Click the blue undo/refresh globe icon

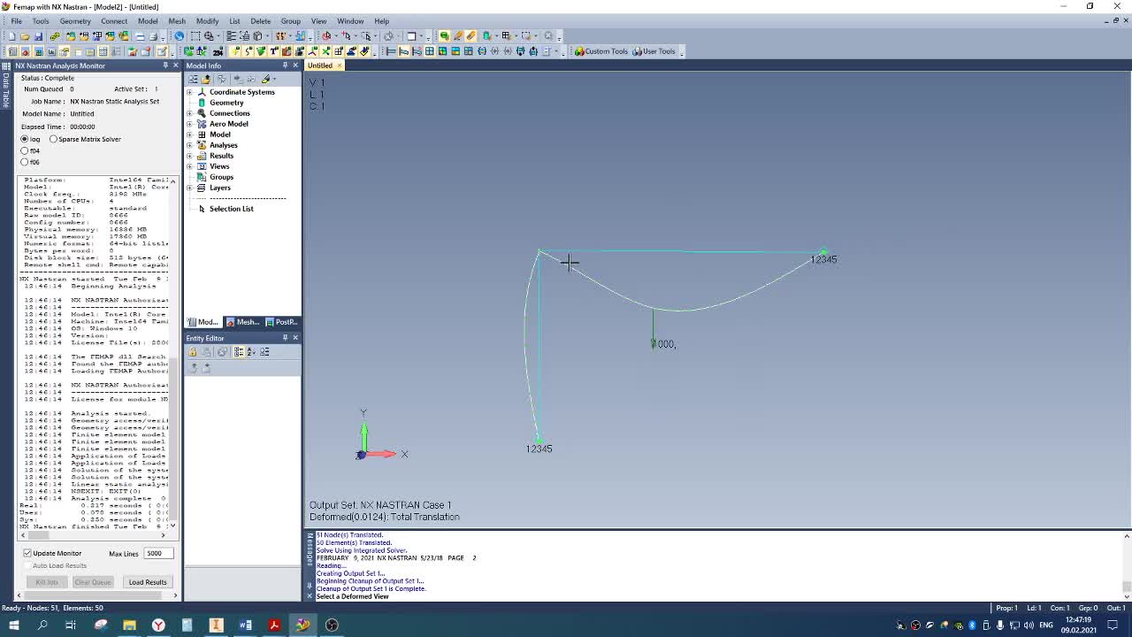(x=180, y=36)
